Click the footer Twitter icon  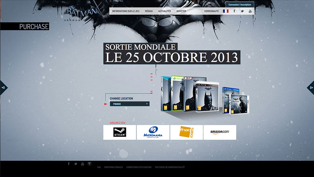point(75,164)
